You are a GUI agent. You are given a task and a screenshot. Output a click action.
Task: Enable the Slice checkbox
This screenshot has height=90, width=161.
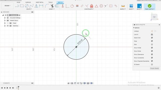152,44
